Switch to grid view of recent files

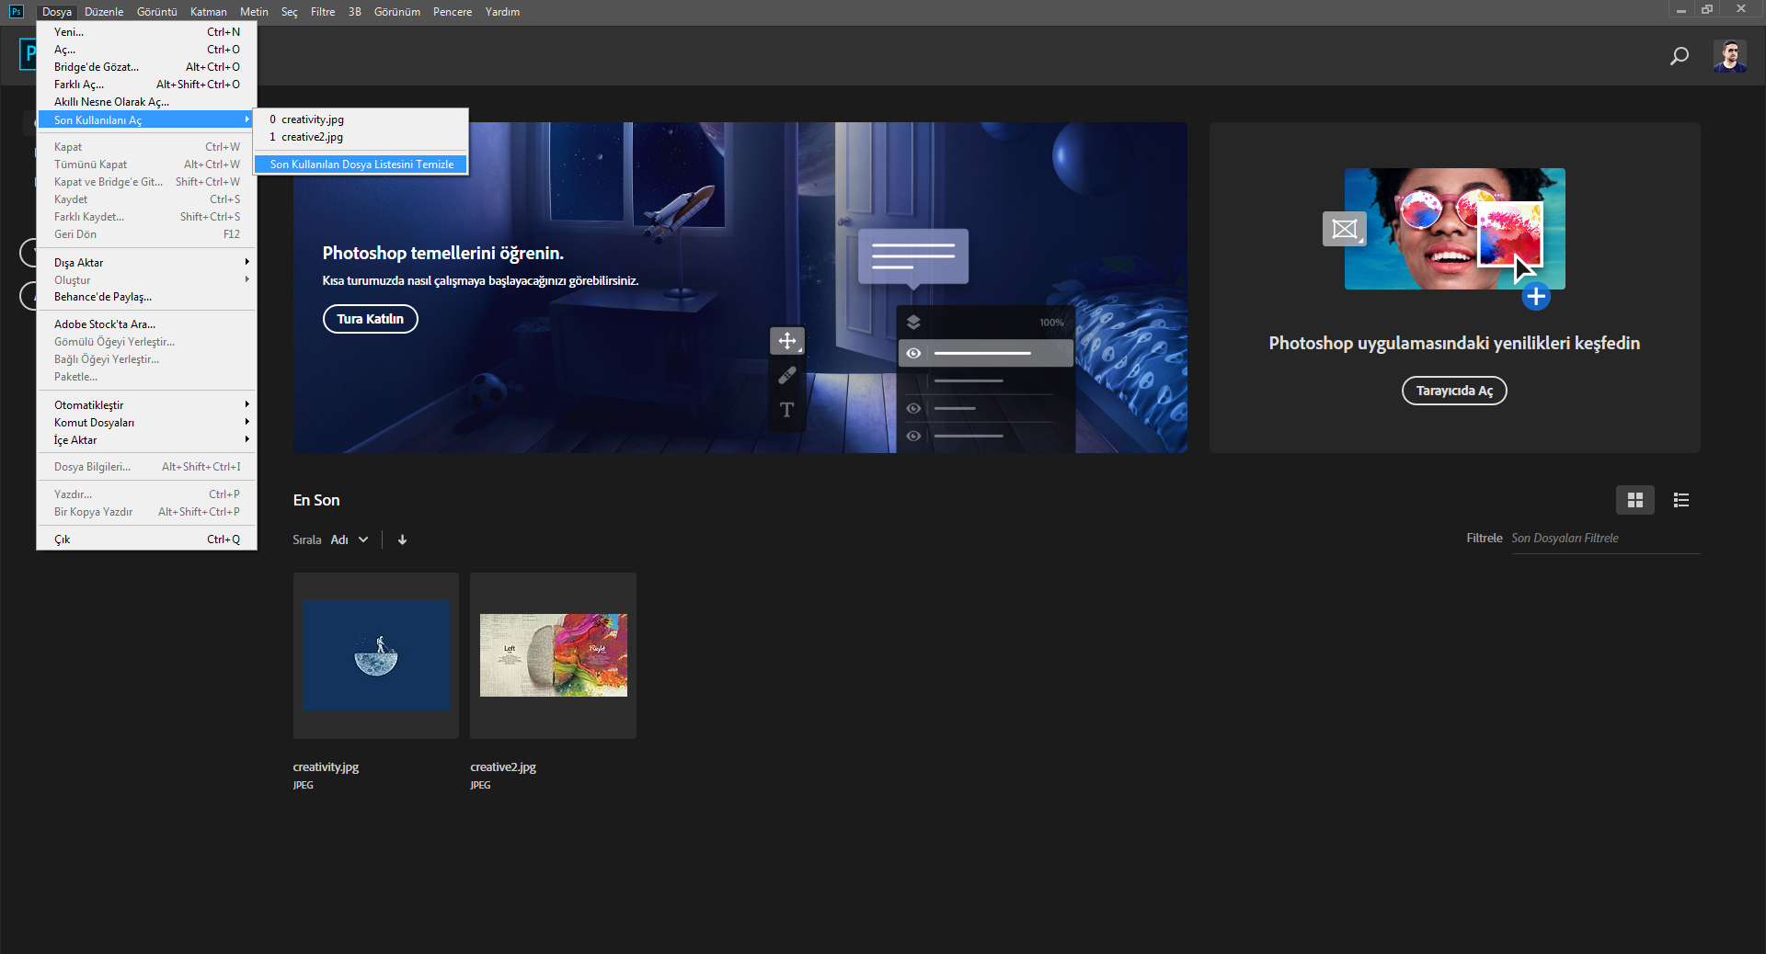coord(1634,500)
